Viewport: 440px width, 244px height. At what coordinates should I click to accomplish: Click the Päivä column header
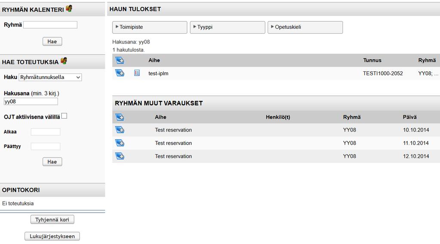409,117
